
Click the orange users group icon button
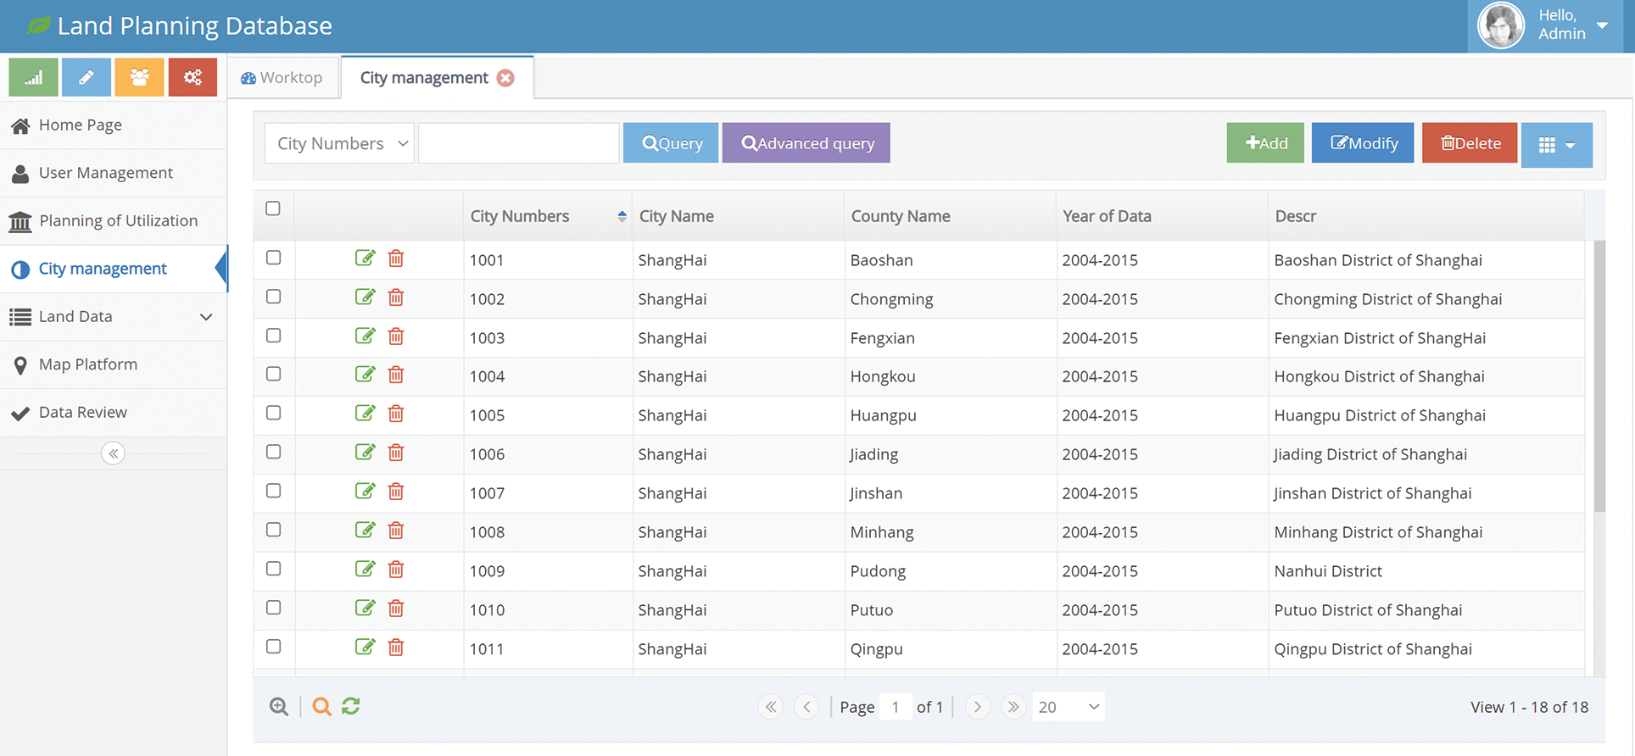pos(139,77)
